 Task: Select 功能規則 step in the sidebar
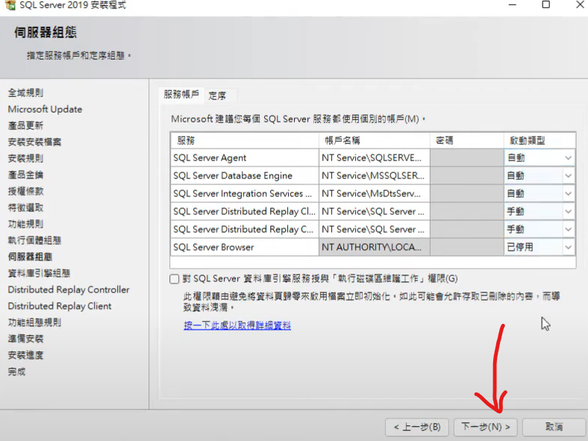[25, 224]
